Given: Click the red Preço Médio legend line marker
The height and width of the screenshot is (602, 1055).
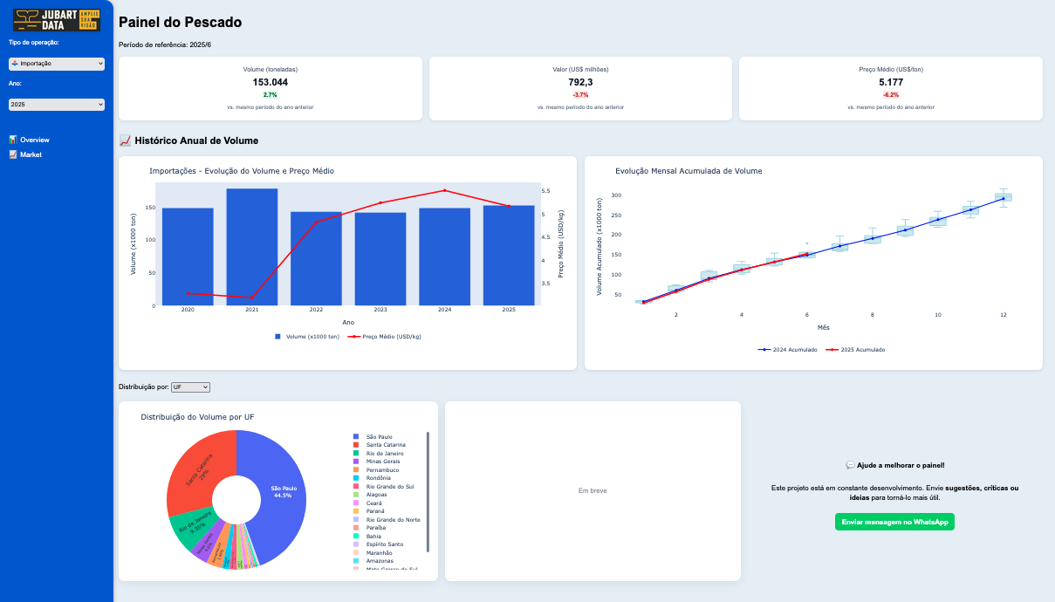Looking at the screenshot, I should tap(353, 336).
